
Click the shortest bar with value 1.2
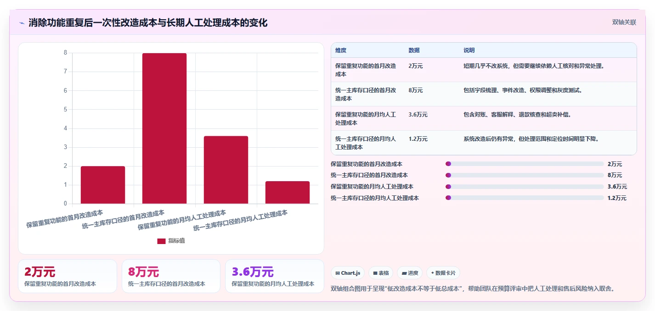(x=288, y=193)
